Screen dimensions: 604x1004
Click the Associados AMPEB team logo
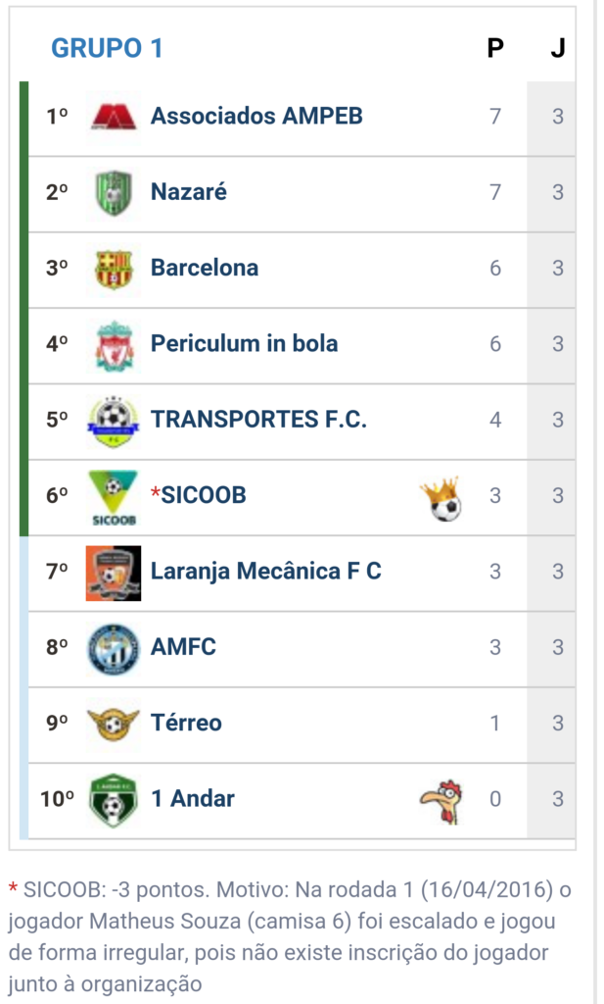114,117
